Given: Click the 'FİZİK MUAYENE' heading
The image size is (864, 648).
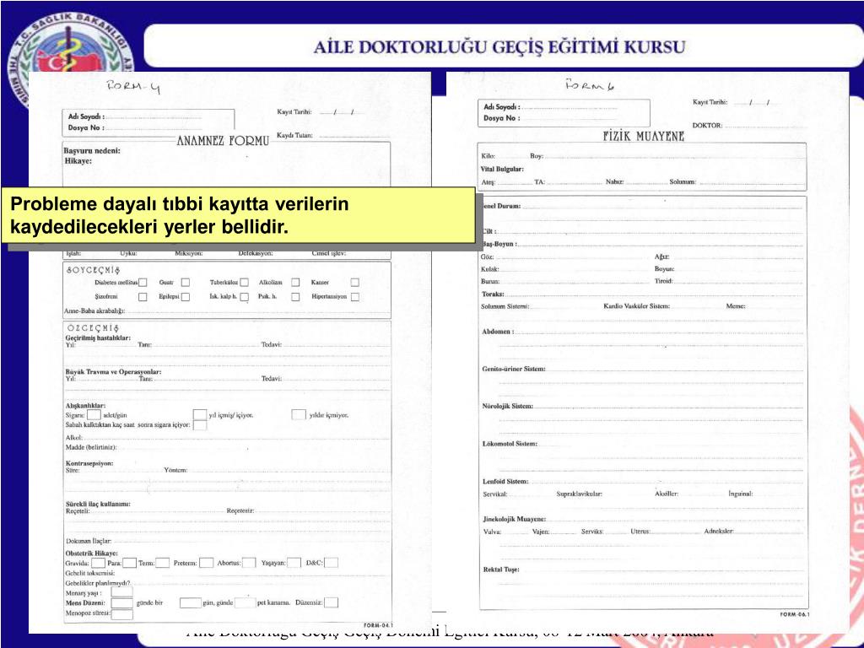Looking at the screenshot, I should click(644, 136).
